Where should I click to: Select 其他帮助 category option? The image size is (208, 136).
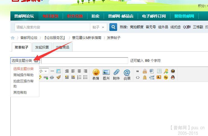pos(20,93)
